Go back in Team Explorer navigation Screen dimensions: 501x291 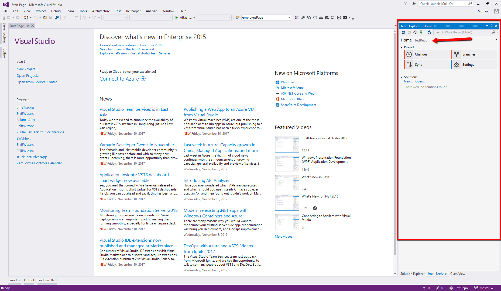403,32
